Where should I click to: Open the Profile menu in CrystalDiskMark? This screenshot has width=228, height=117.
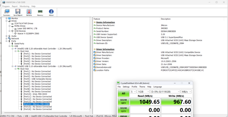pos(134,87)
